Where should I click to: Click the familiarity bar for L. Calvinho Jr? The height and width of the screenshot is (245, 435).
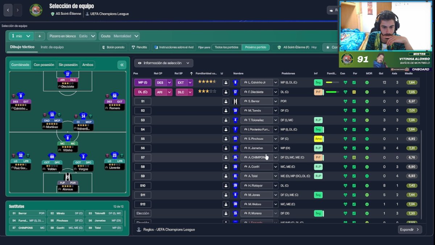point(332,83)
